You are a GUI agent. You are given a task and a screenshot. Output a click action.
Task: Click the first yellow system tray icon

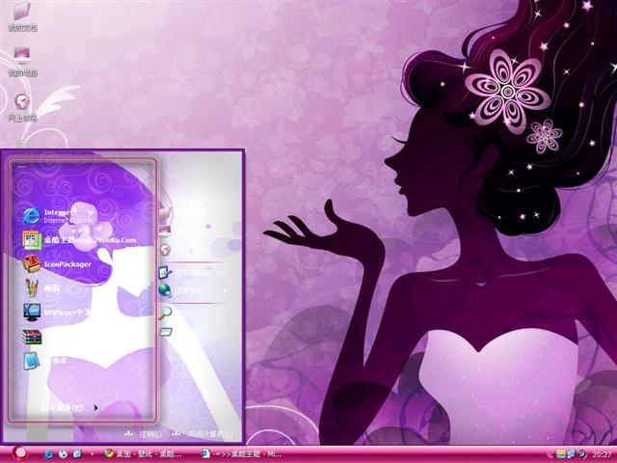[561, 454]
